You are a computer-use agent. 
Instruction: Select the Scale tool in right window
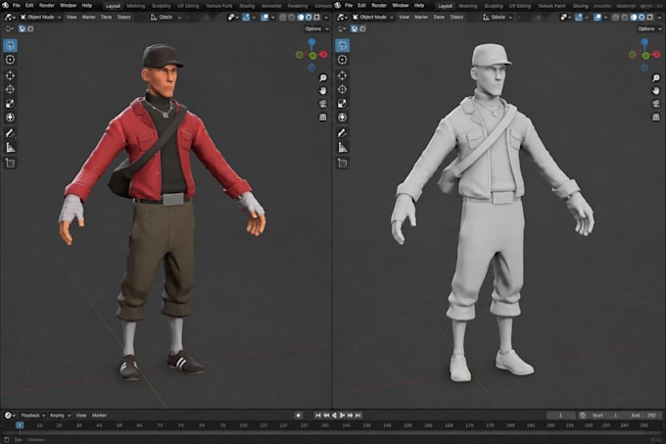(x=343, y=103)
